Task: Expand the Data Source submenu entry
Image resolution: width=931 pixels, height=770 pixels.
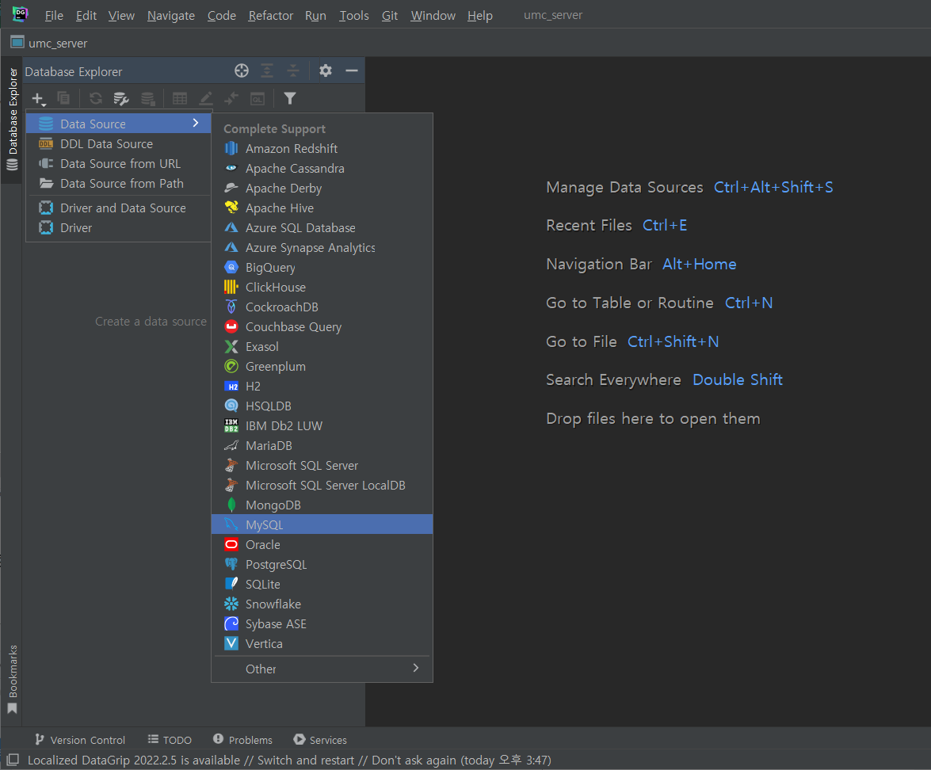Action: tap(119, 124)
